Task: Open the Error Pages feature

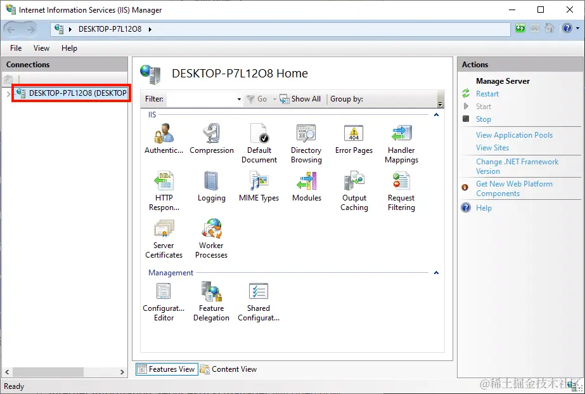Action: [x=354, y=139]
